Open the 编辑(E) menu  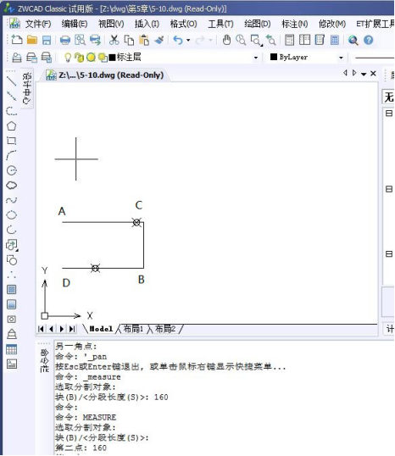[75, 24]
